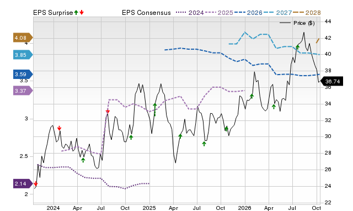Click the dotted purple line swatch before 2024 legend
353x211 pixels.
(x=181, y=12)
